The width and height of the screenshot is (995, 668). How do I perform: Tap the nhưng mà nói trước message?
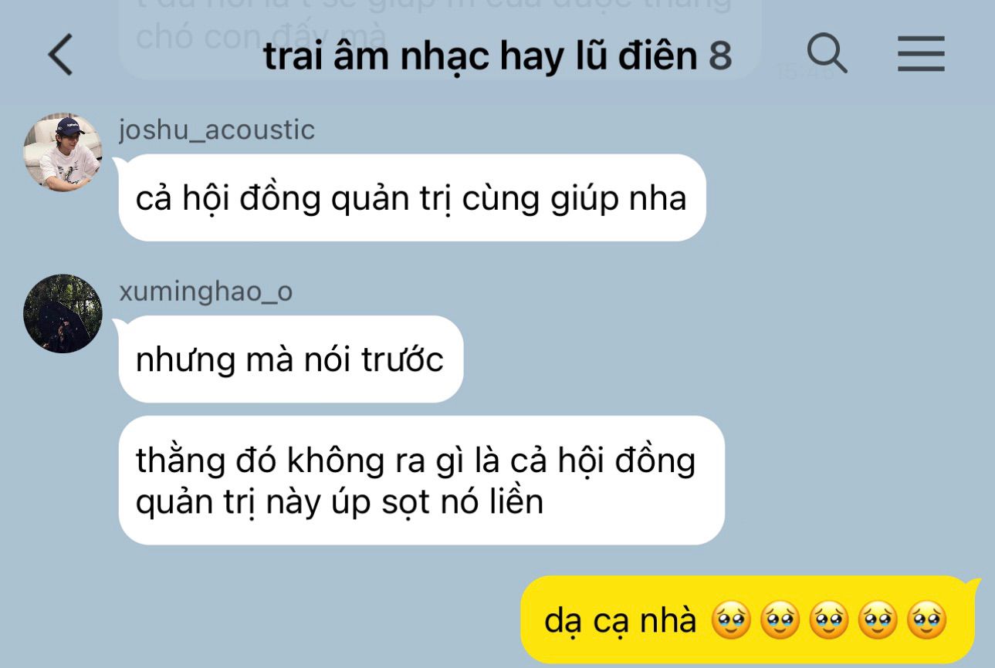[x=291, y=359]
